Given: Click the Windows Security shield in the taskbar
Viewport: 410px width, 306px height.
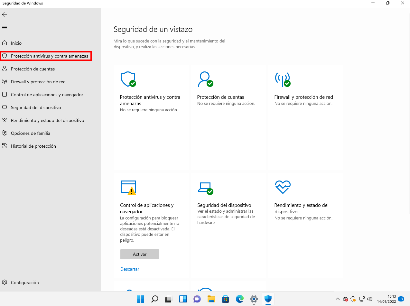Looking at the screenshot, I should pyautogui.click(x=268, y=299).
